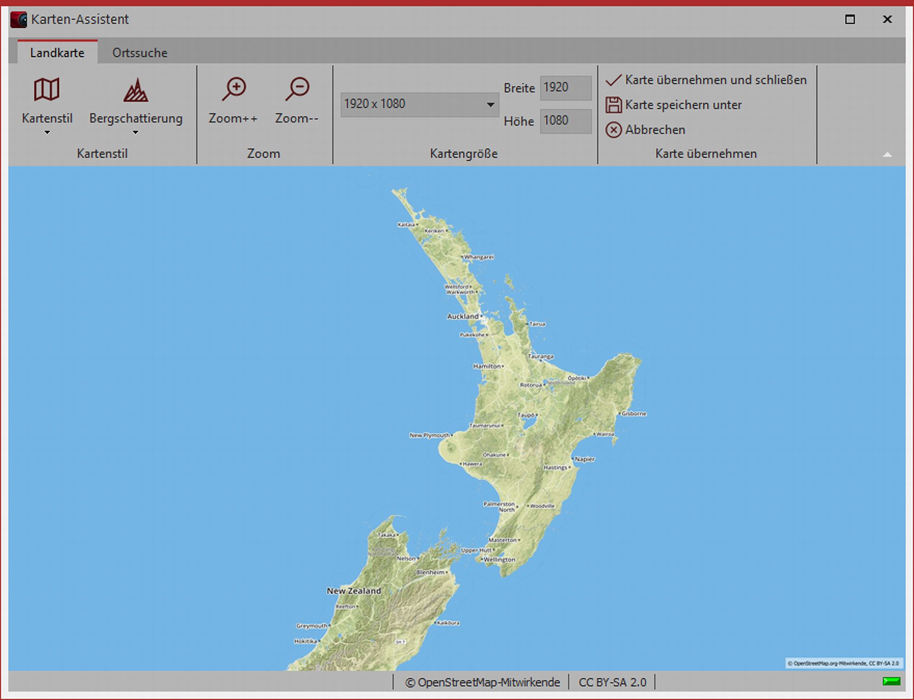The height and width of the screenshot is (700, 914).
Task: Switch to the Ortssuche tab
Action: click(x=140, y=53)
